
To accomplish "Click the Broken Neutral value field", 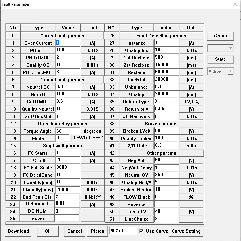I will tap(167, 190).
